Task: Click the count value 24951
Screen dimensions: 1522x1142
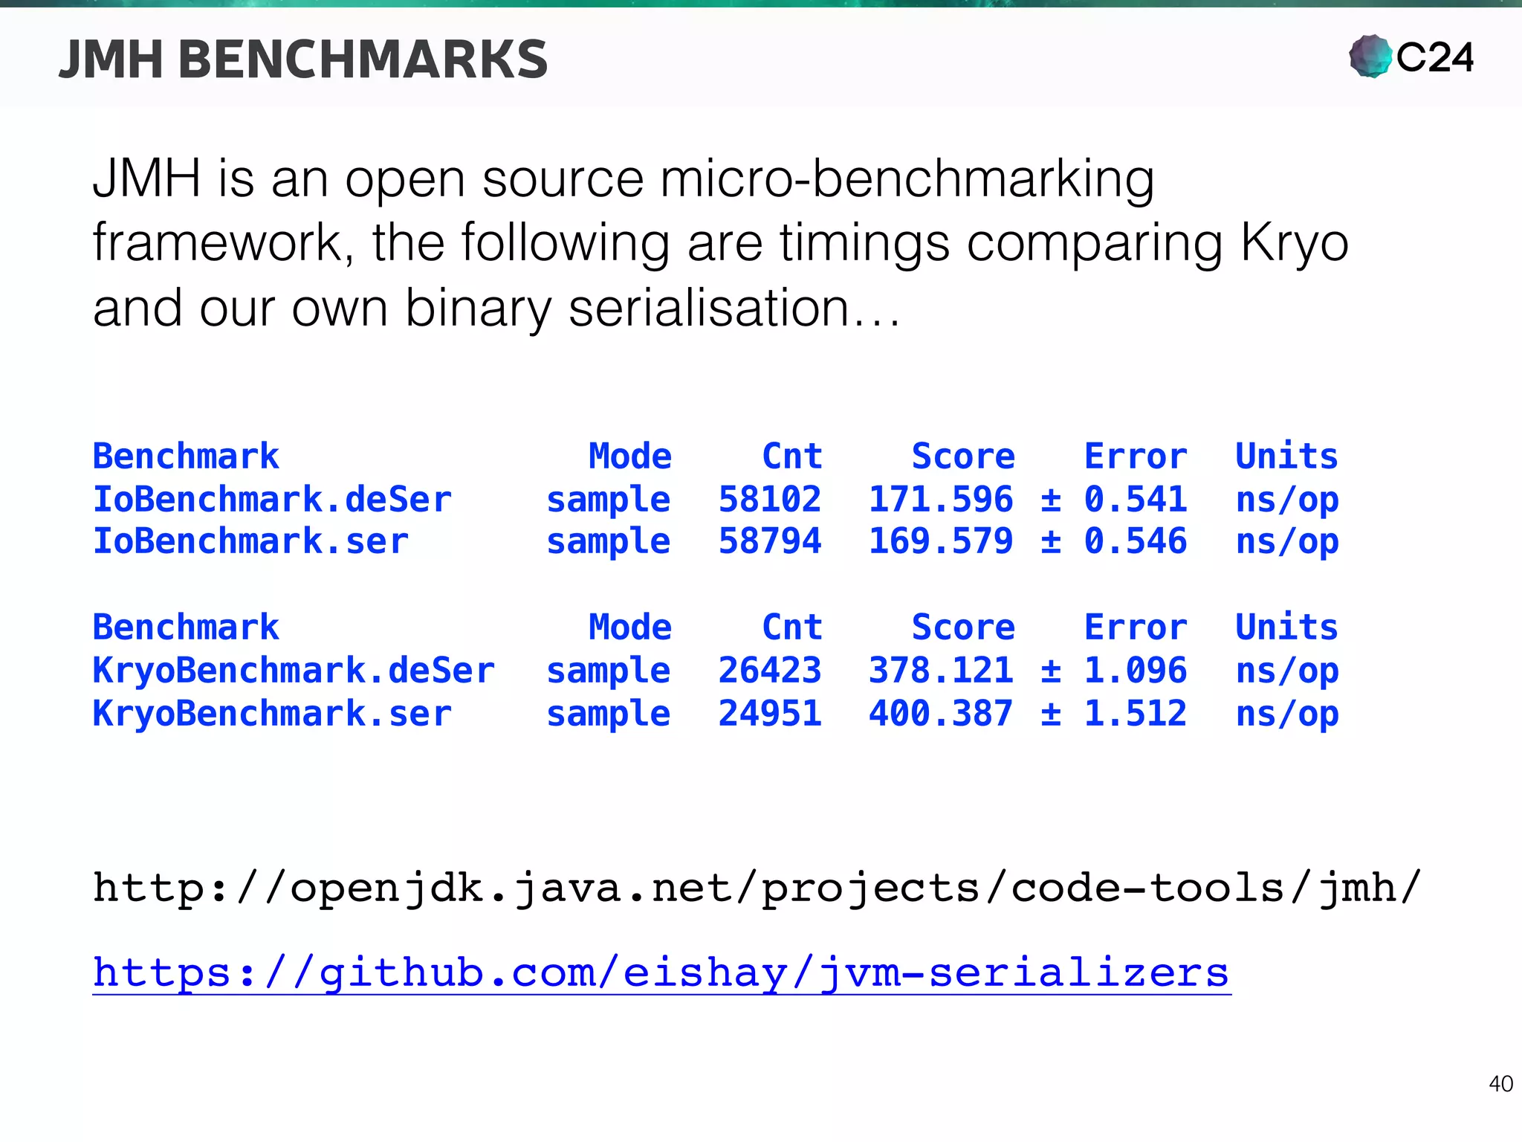Action: coord(770,714)
